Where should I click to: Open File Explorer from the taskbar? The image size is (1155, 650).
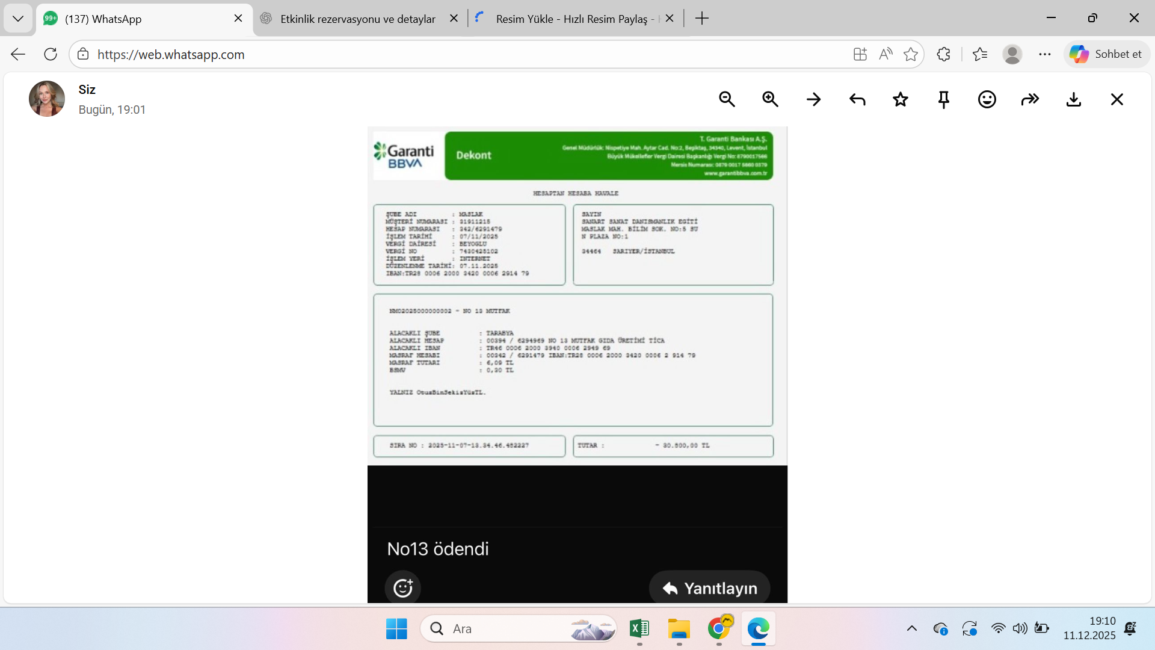point(679,629)
